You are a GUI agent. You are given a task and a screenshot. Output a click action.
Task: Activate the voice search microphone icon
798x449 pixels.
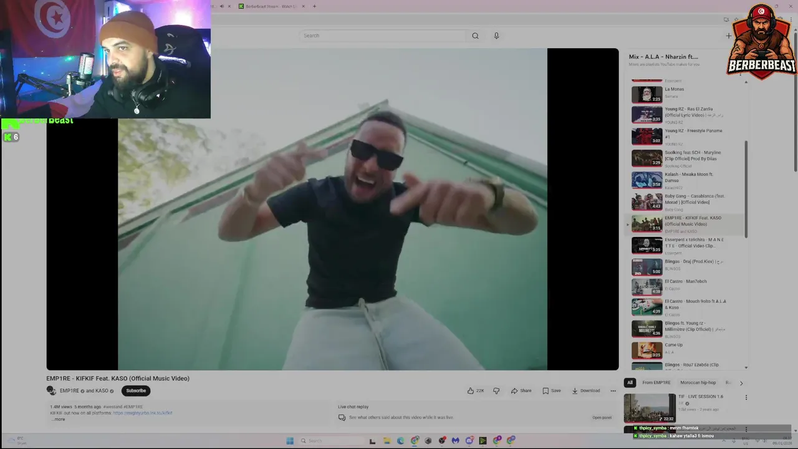(496, 36)
